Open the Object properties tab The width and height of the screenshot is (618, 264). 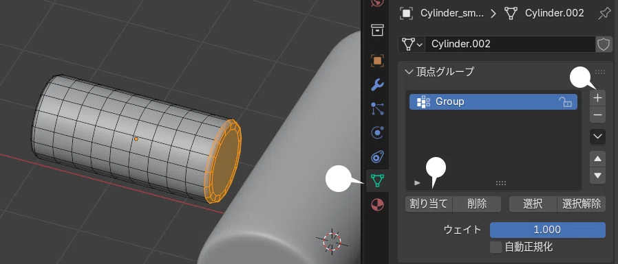tap(378, 60)
